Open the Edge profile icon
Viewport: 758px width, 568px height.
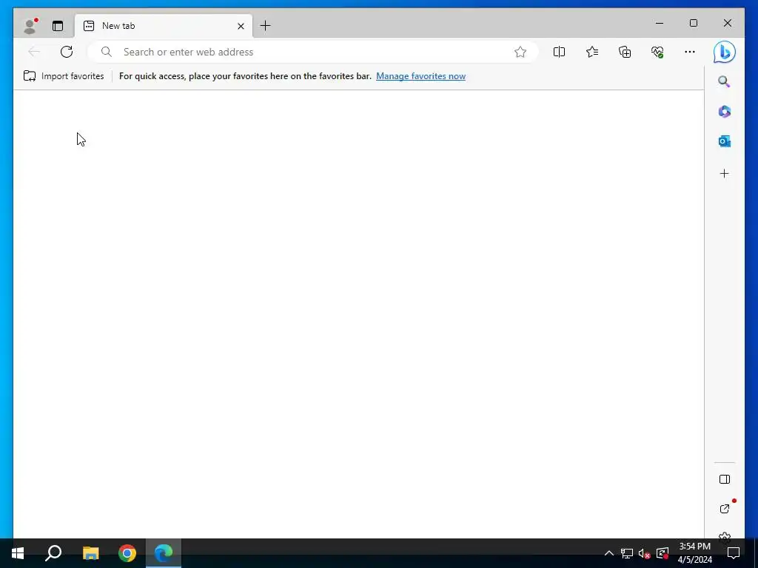30,26
